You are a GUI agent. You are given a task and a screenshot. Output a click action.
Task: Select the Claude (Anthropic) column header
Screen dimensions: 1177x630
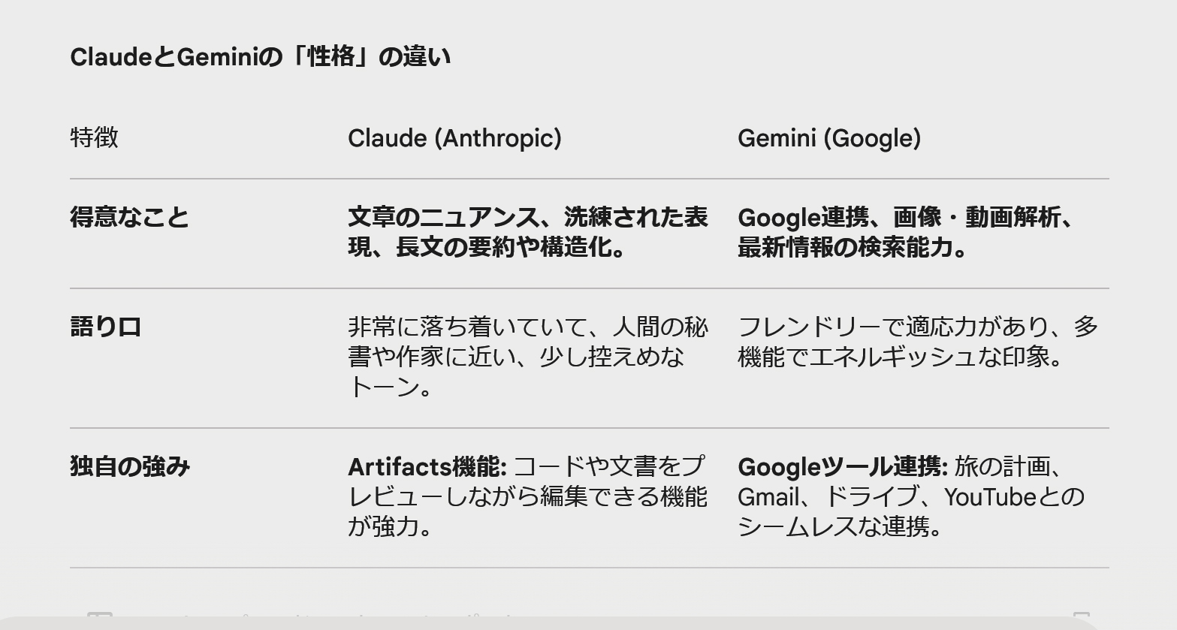454,138
